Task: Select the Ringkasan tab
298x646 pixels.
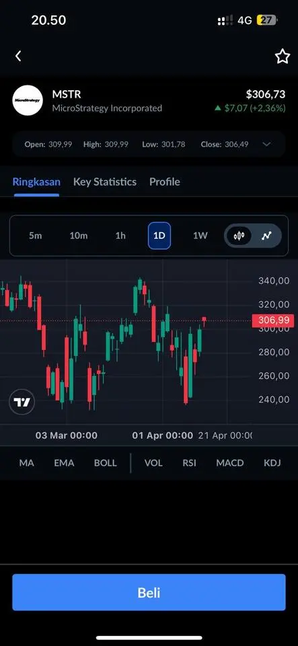Action: click(x=36, y=182)
